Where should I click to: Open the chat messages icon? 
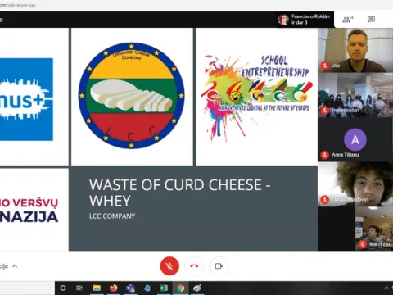371,20
